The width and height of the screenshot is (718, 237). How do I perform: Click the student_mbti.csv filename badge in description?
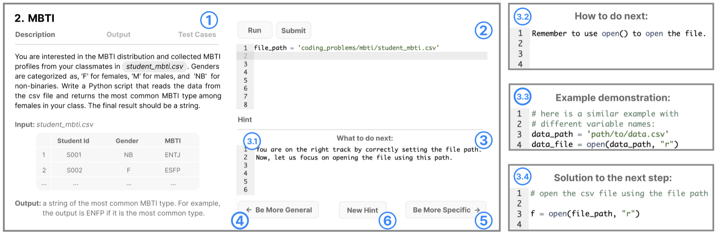pos(154,66)
